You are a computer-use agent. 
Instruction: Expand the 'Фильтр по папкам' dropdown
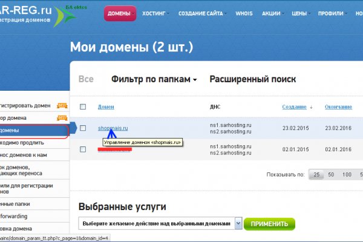(x=154, y=79)
